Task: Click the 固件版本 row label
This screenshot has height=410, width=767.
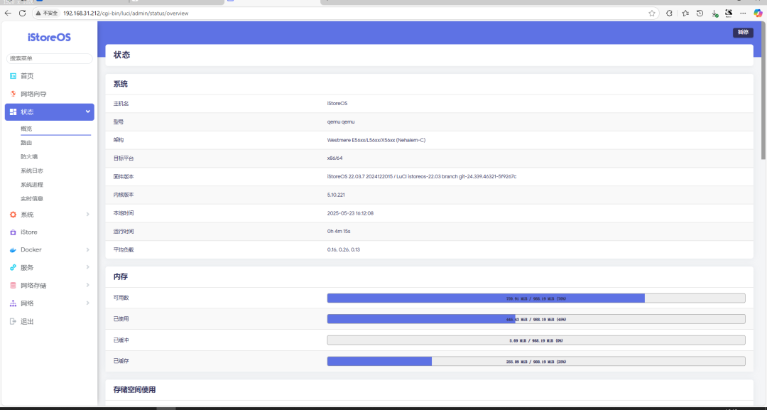Action: click(124, 176)
